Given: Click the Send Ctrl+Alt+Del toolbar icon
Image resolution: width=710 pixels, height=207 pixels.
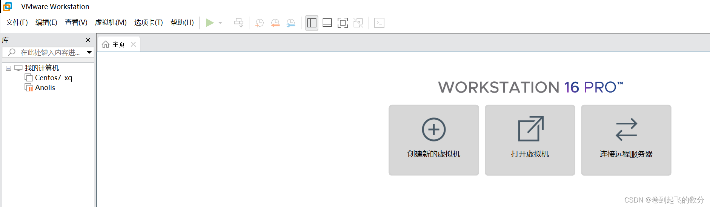Looking at the screenshot, I should point(238,23).
